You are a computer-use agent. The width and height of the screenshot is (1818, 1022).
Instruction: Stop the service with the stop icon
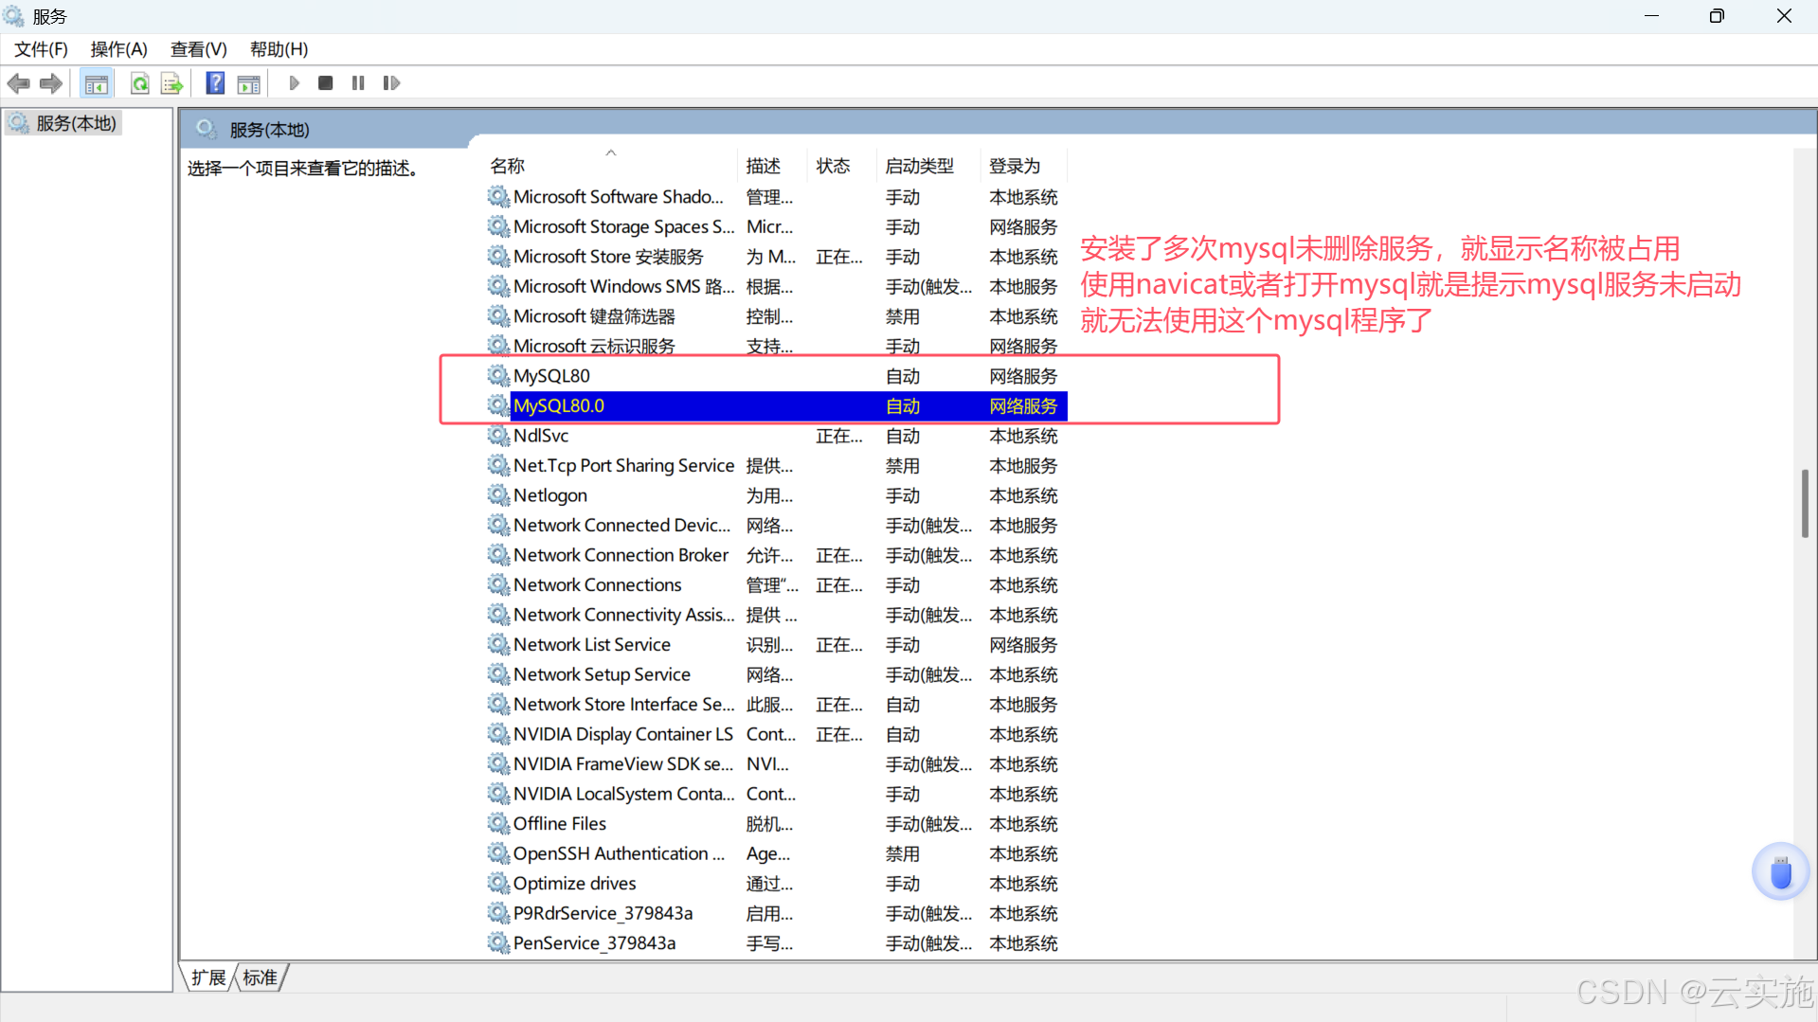pos(326,83)
